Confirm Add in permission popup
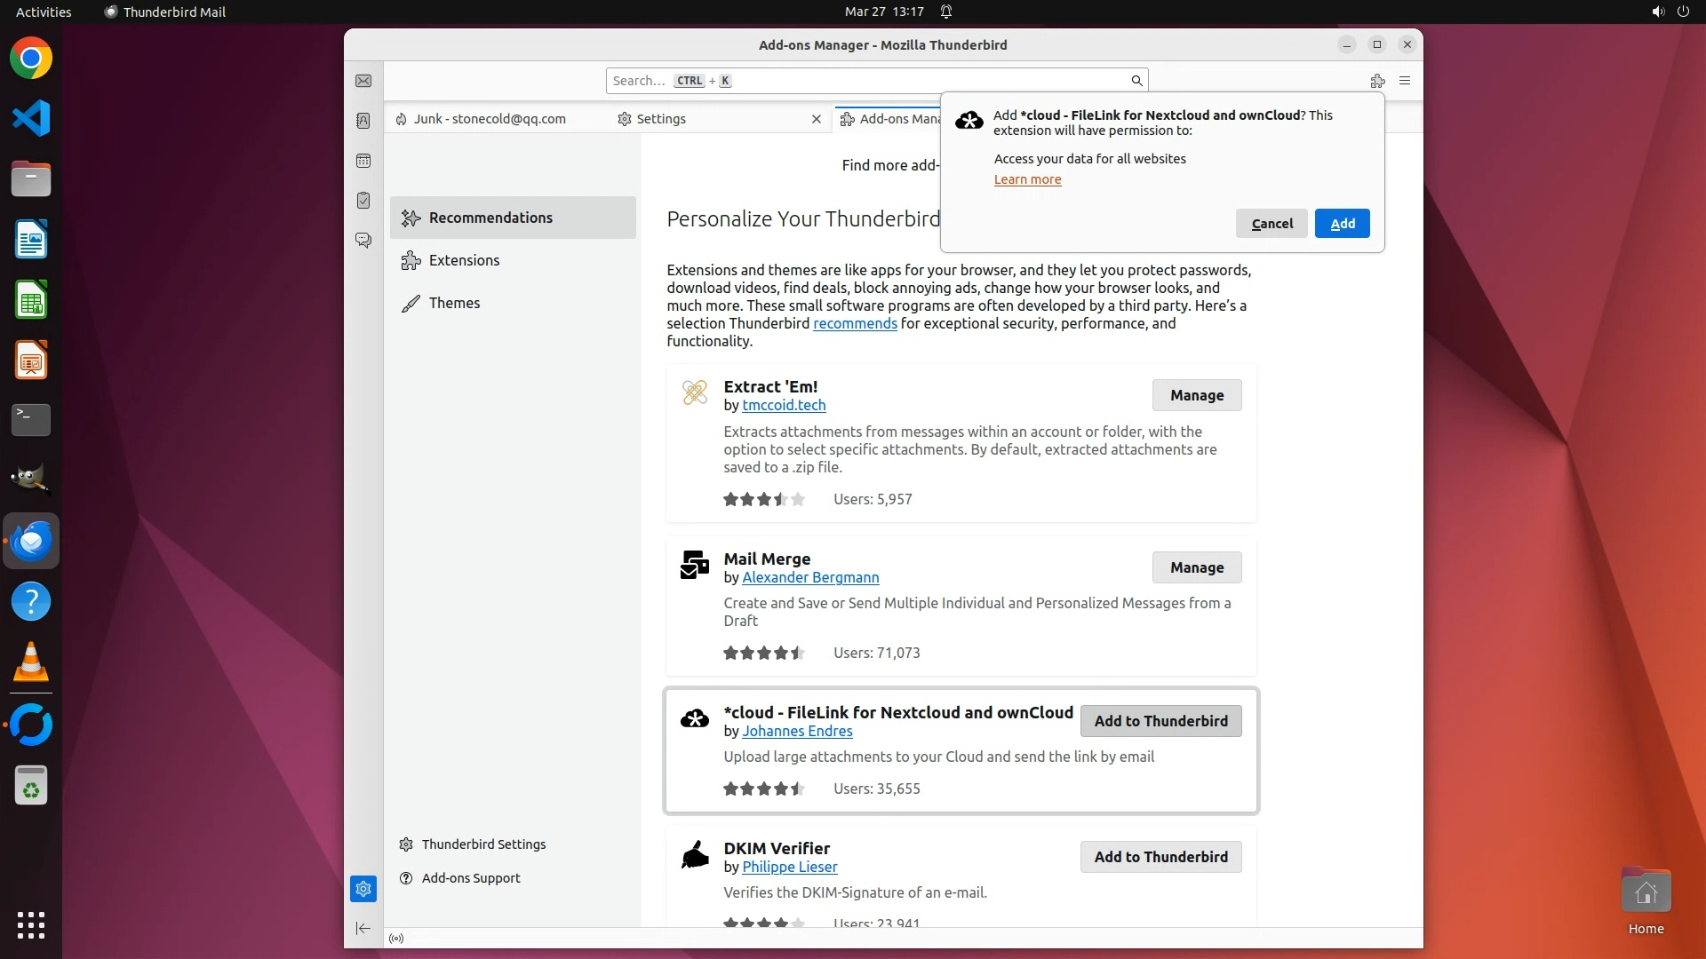1706x959 pixels. click(1342, 224)
